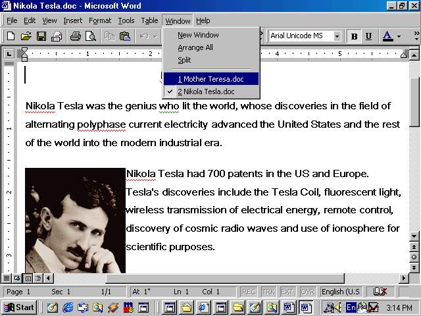Print the document with the printer icon
The image size is (421, 316).
(x=76, y=36)
